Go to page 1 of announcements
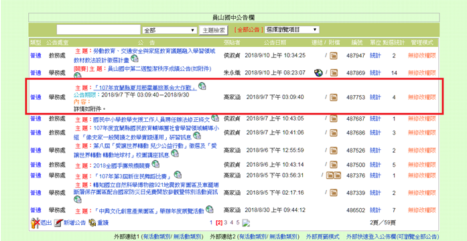This screenshot has height=241, width=467. click(x=211, y=222)
